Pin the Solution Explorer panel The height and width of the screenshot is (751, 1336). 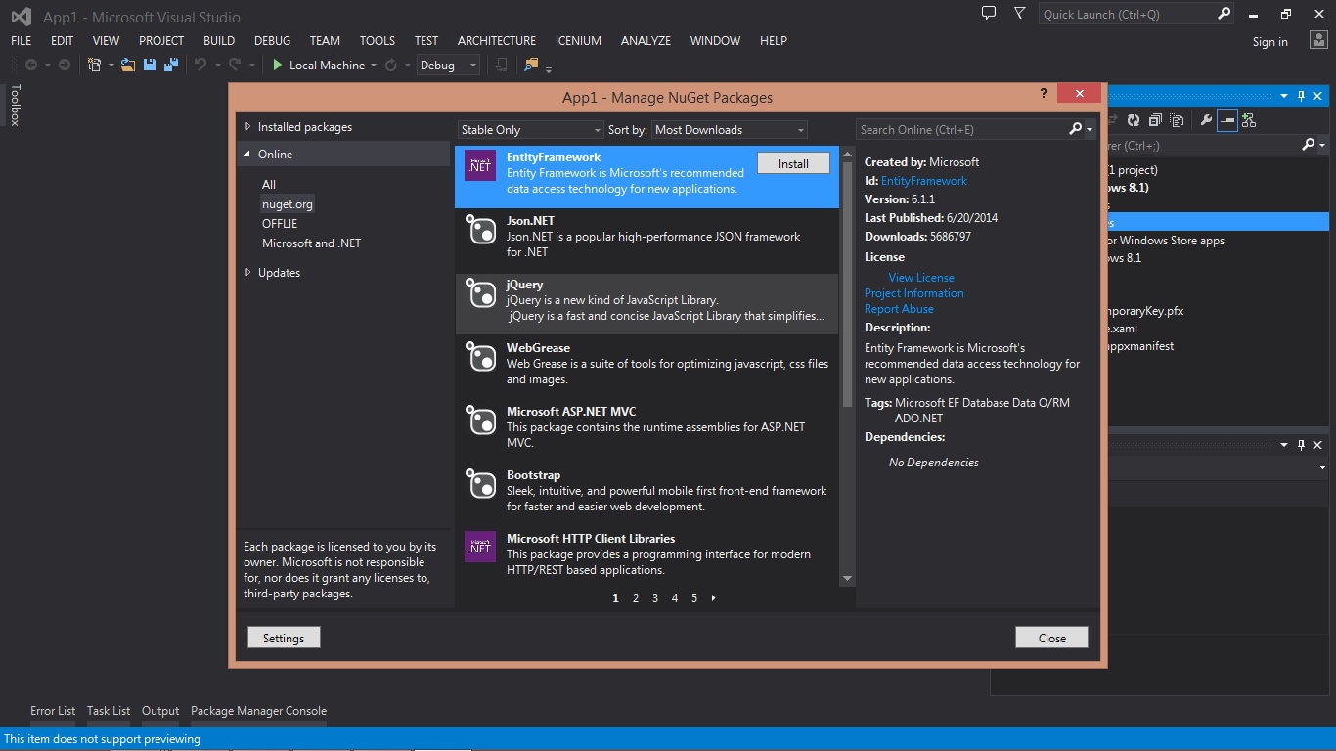(1302, 95)
